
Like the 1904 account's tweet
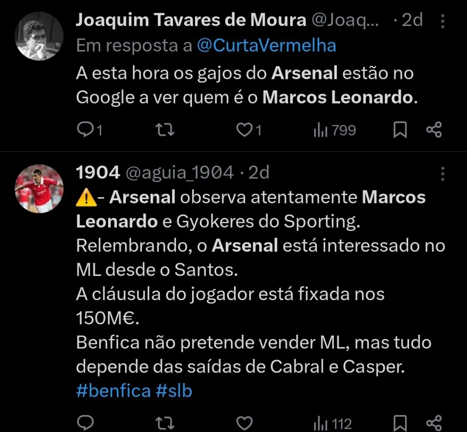click(245, 422)
